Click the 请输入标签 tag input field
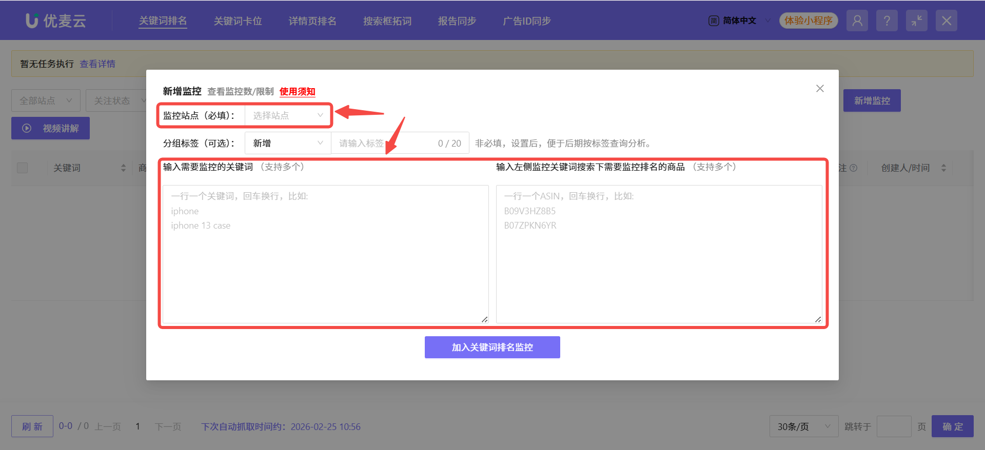Screen dimensions: 985x450 click(400, 143)
